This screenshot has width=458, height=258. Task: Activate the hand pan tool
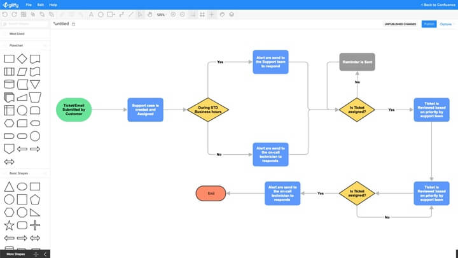pyautogui.click(x=149, y=14)
